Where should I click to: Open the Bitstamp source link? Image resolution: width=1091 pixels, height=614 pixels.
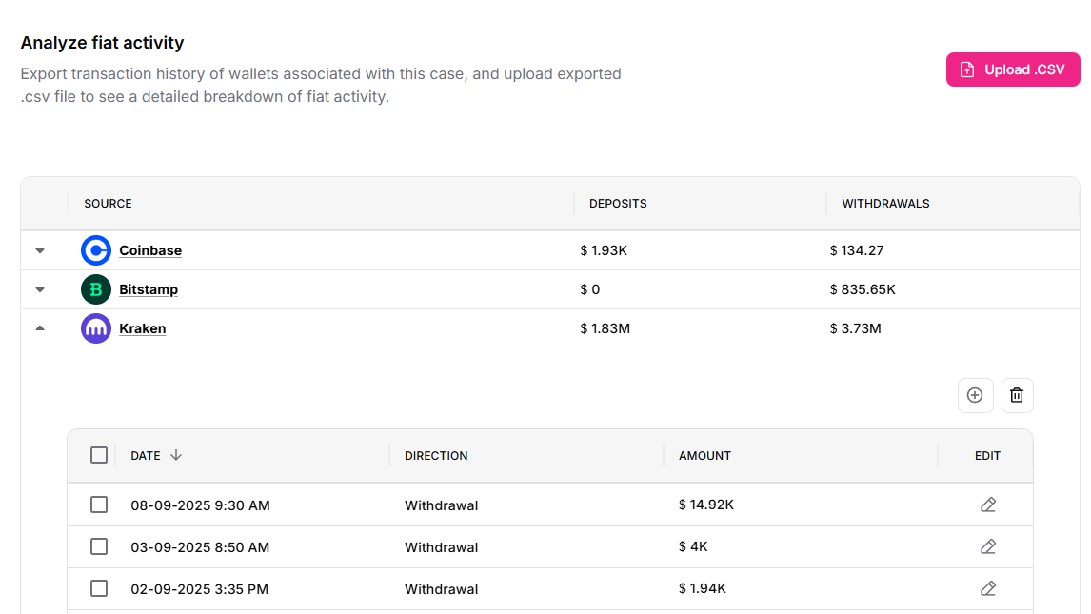149,289
